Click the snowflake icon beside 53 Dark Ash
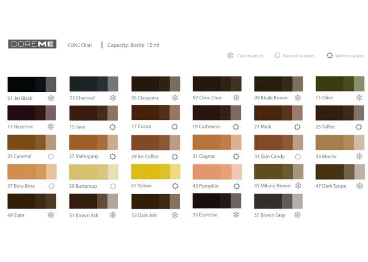 175,215
